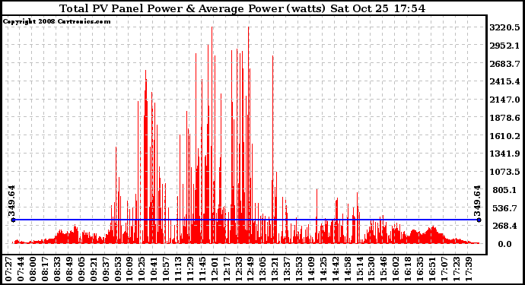The image size is (525, 285).
Task: Click the chart title text
Action: (x=243, y=8)
